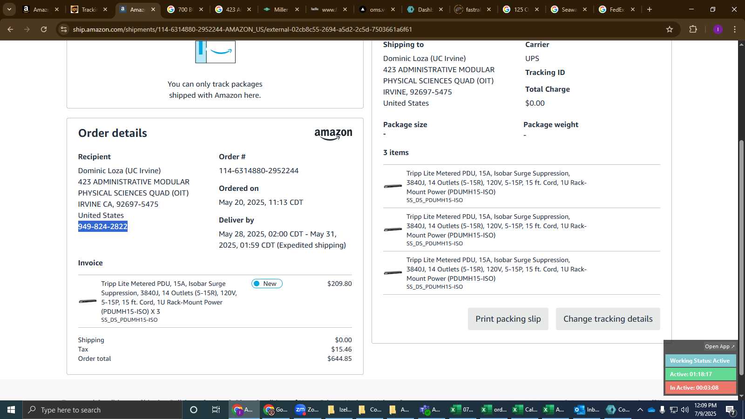Click the Type here to search box
The image size is (745, 419).
point(102,410)
